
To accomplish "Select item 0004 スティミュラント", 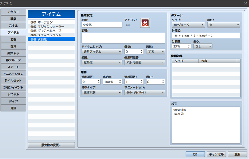I will click(51, 35).
